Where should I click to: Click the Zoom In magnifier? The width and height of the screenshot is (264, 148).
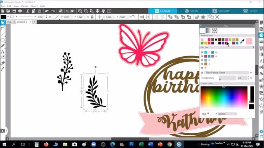[x=80, y=11]
